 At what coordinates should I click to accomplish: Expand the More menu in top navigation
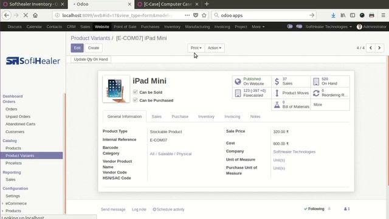(258, 27)
